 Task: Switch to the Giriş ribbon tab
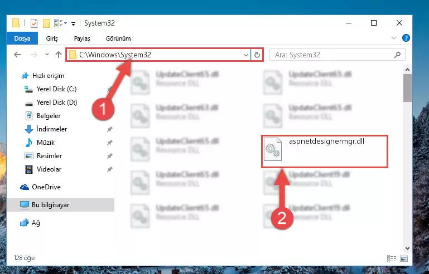click(x=52, y=38)
